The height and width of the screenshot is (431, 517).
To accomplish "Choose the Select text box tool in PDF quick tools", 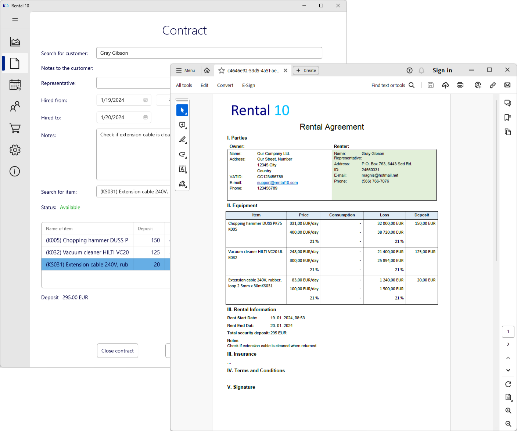I will 182,169.
